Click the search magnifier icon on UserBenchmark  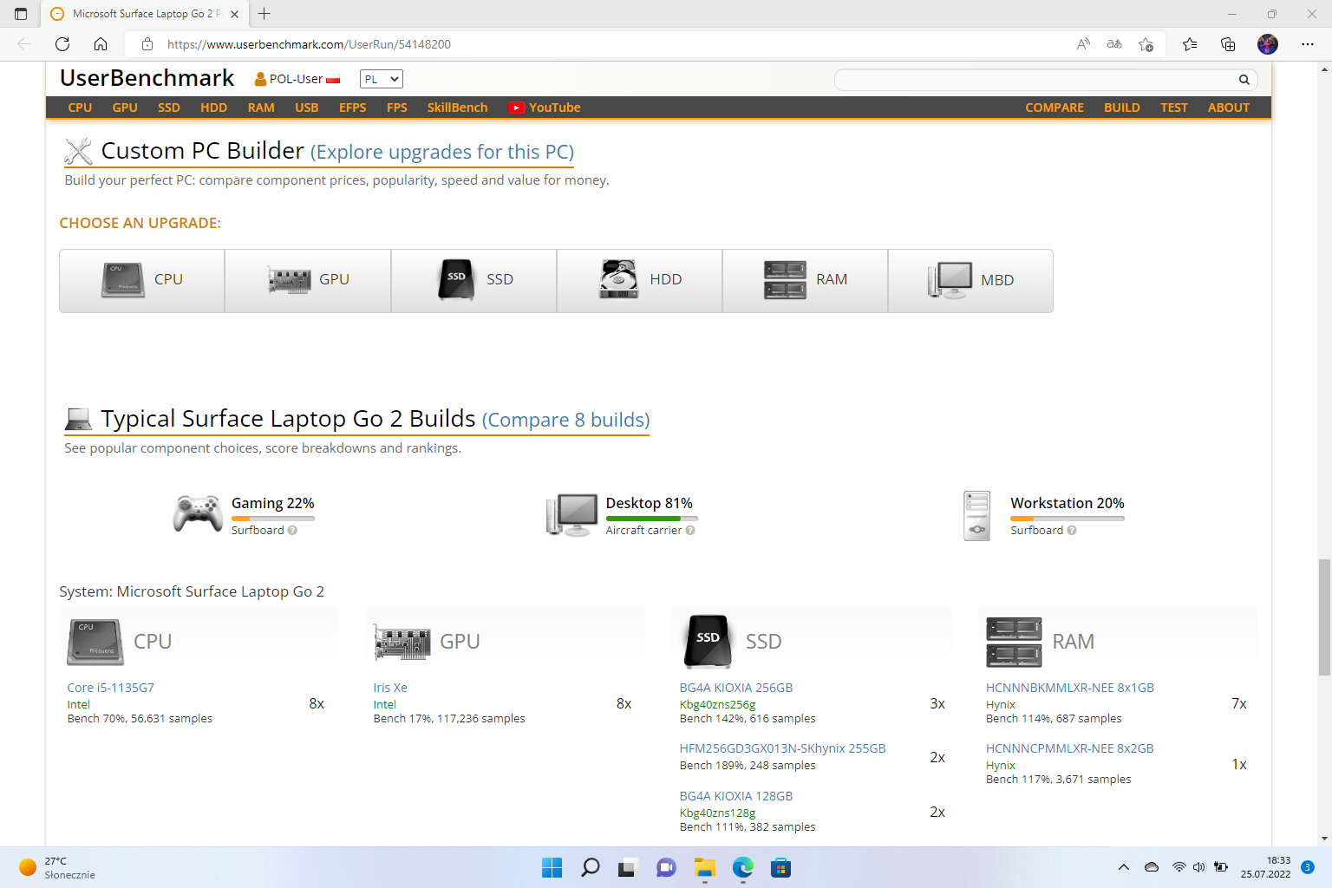(1244, 80)
